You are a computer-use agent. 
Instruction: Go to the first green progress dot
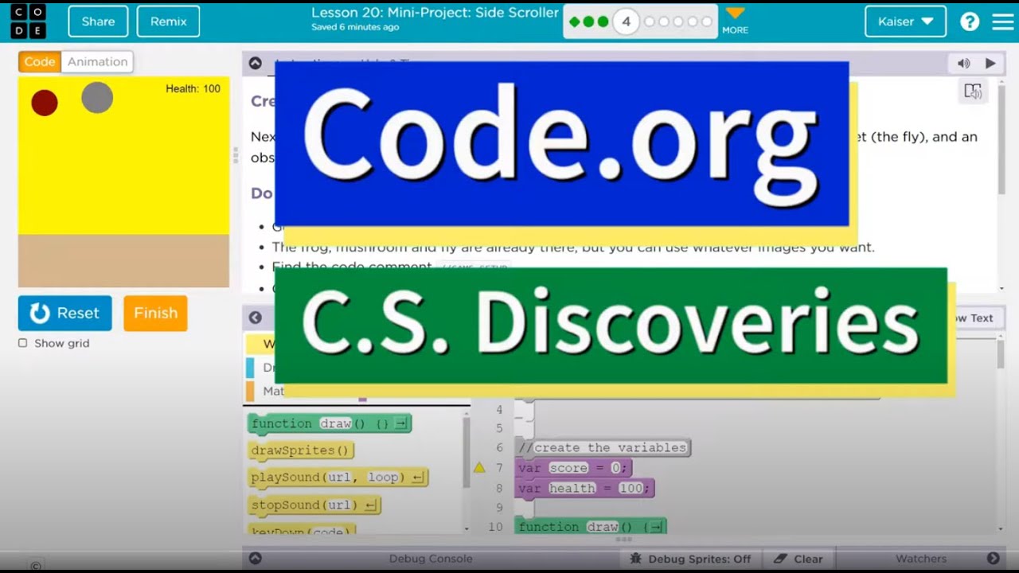click(x=574, y=21)
